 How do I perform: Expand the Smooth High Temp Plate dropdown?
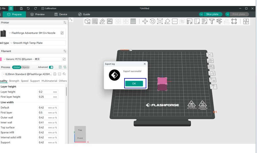[x=38, y=43]
